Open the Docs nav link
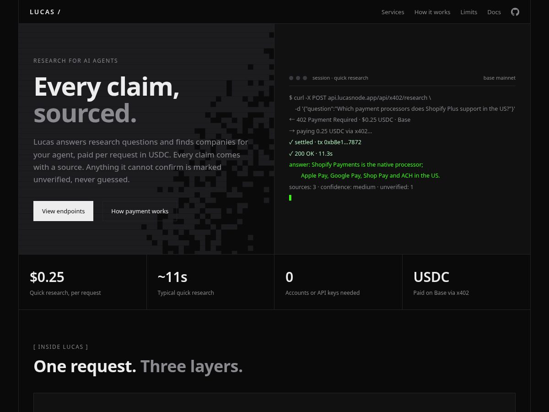Screen dimensions: 549x412 point(494,12)
